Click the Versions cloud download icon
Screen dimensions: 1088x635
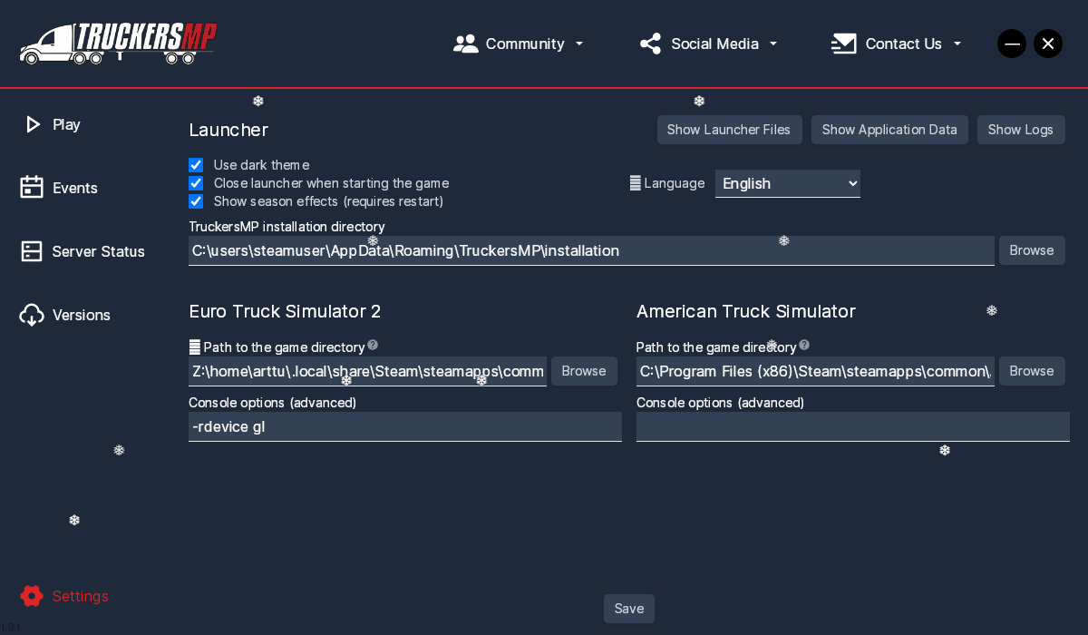click(32, 315)
